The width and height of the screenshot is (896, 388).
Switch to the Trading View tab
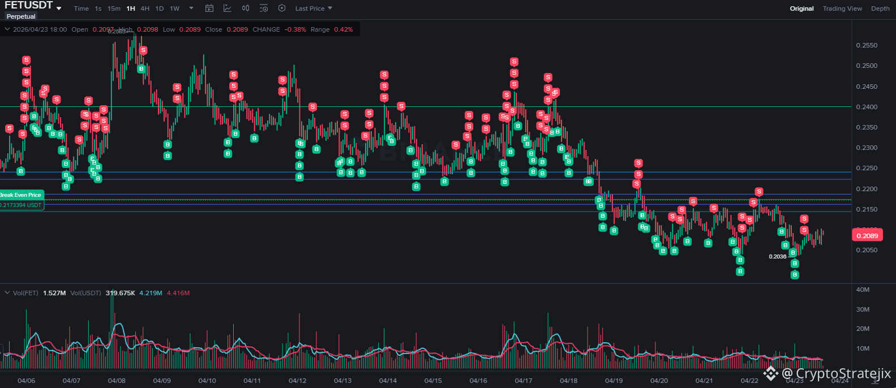(x=842, y=8)
